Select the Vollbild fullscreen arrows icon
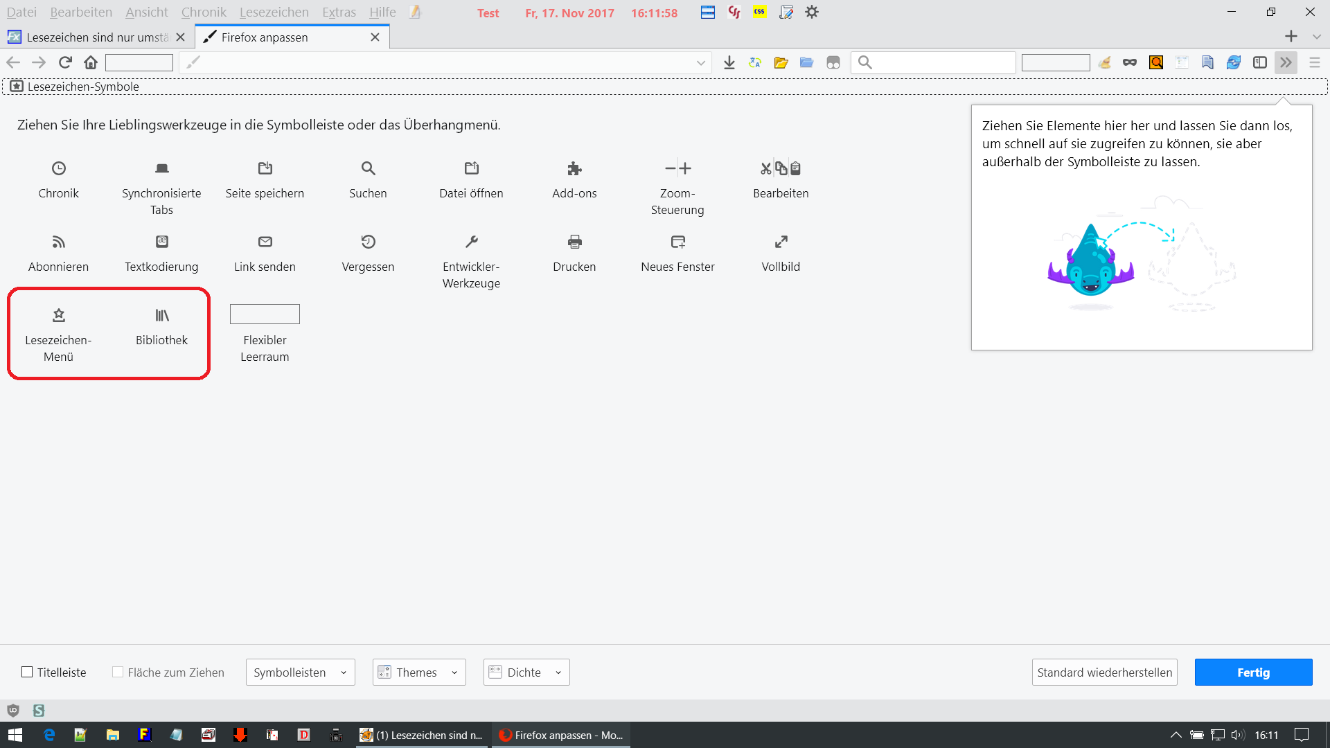Screen dimensions: 1330x748 point(781,242)
